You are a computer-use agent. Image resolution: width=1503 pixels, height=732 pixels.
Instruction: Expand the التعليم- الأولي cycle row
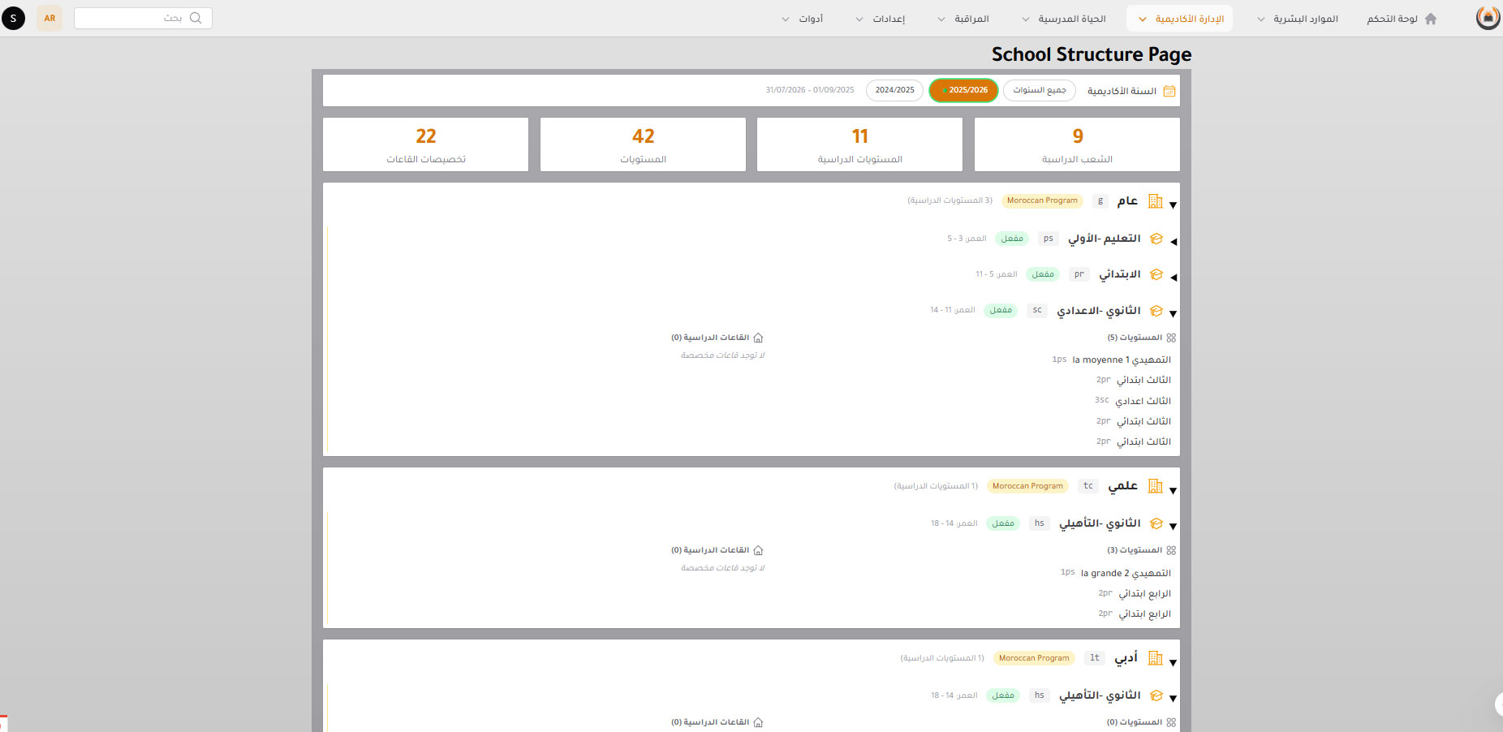coord(1174,241)
